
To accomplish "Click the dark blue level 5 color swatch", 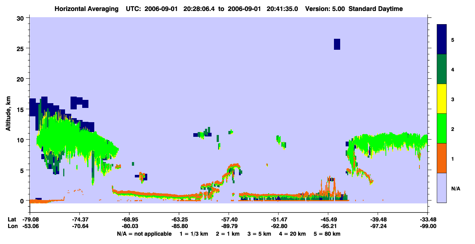I will coord(442,39).
